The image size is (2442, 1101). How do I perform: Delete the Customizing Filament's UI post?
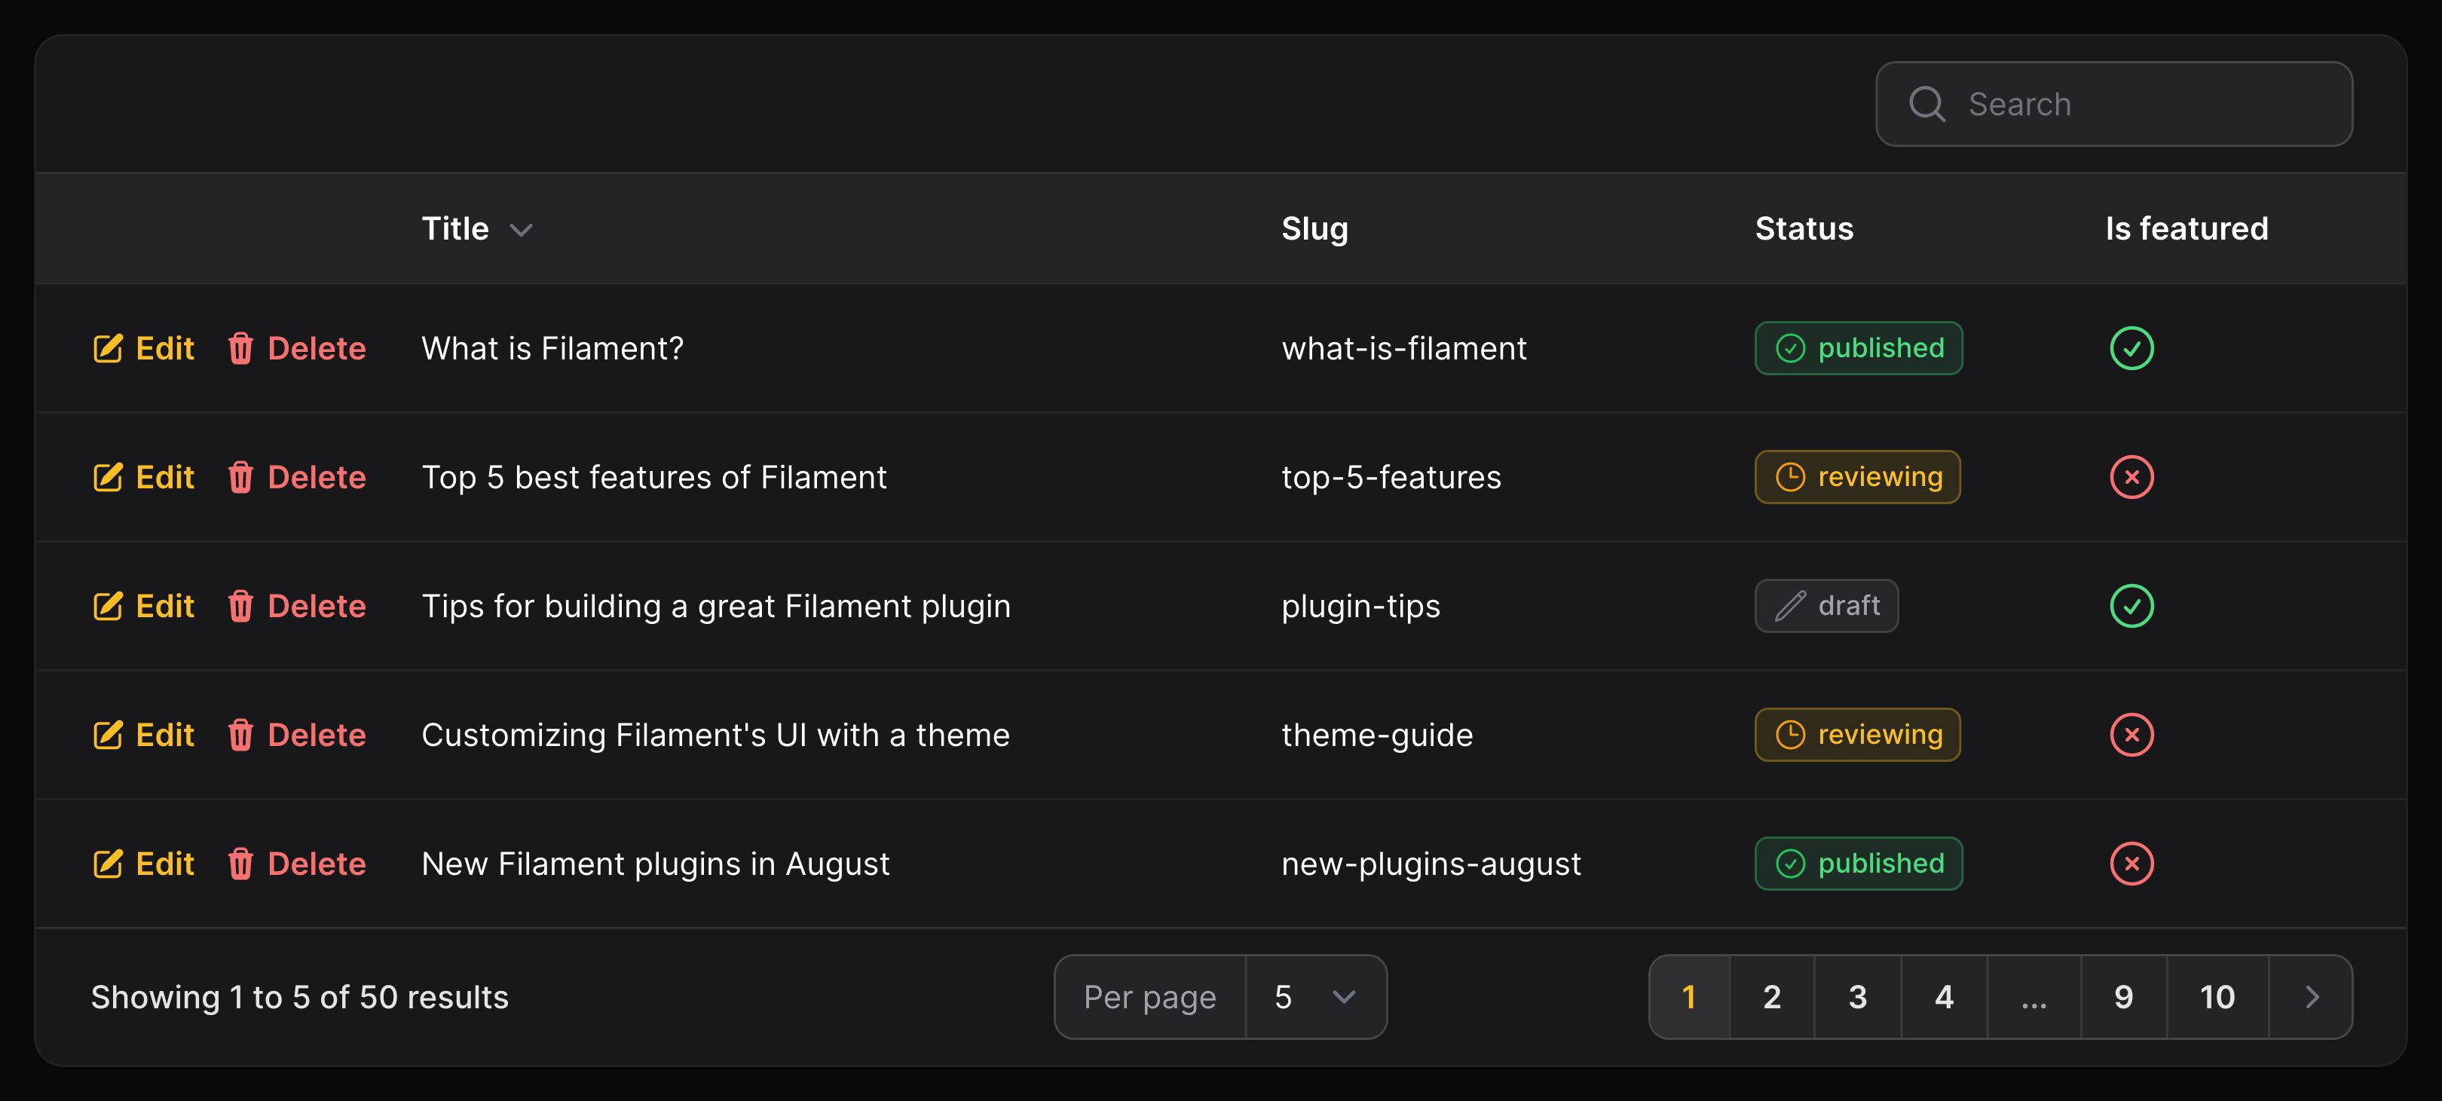coord(297,734)
